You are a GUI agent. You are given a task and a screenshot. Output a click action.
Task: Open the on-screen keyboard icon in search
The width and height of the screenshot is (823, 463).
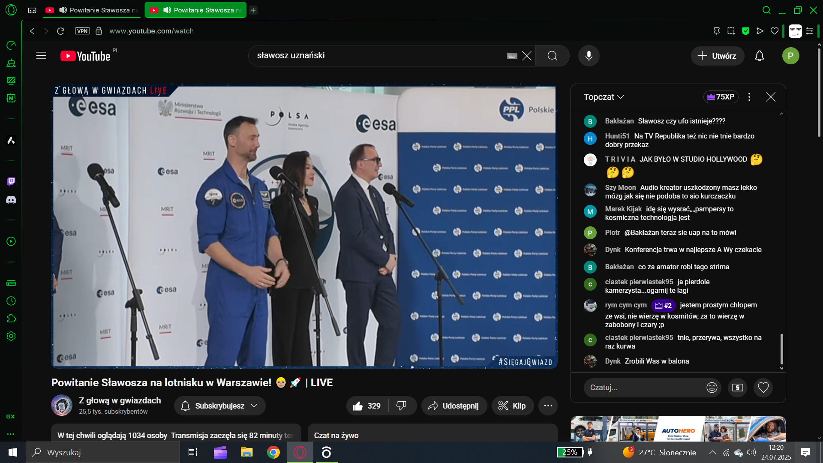(x=512, y=56)
